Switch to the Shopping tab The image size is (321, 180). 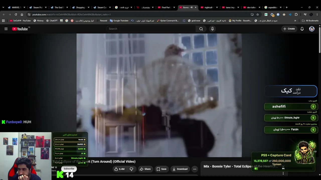(81, 7)
